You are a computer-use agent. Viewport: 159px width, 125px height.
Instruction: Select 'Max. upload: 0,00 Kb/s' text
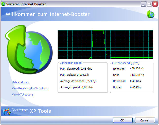tap(74, 75)
